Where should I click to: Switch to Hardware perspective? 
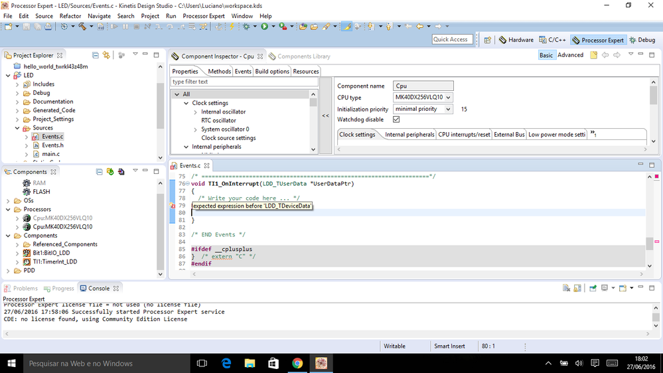point(516,40)
